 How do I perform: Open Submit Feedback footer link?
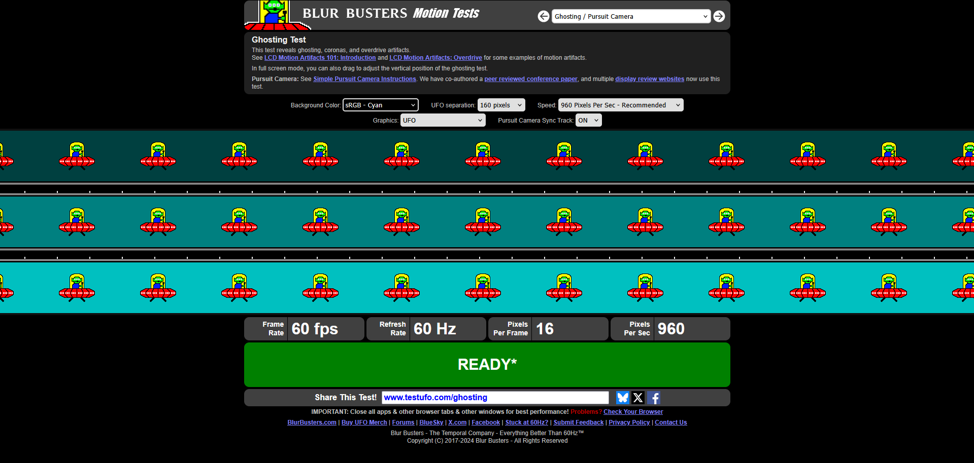click(579, 422)
